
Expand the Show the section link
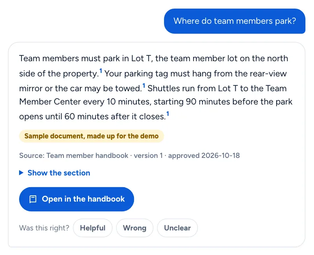(59, 173)
